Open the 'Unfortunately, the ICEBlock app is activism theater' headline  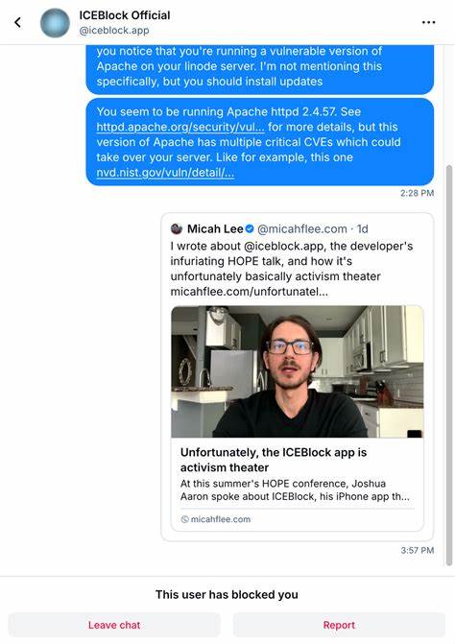(274, 460)
